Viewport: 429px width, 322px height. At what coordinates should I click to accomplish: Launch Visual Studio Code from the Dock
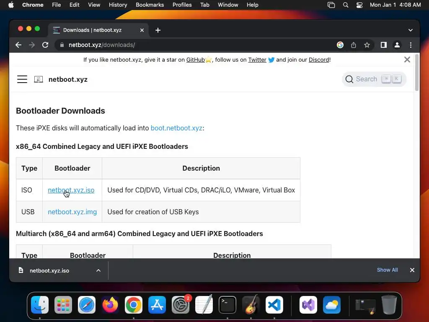click(274, 305)
